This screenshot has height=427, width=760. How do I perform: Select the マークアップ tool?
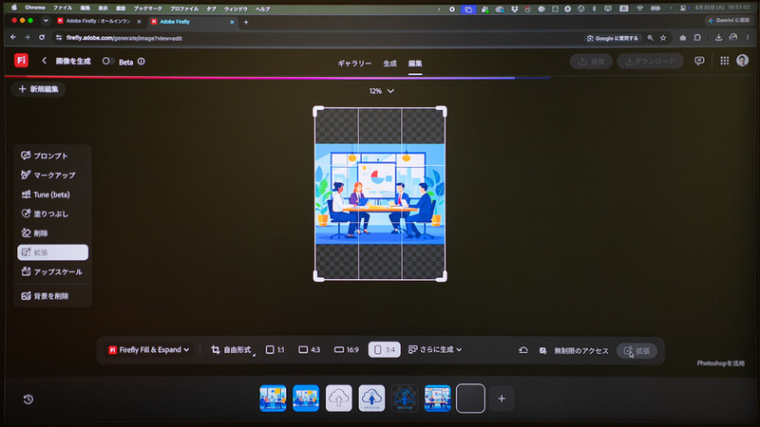click(x=52, y=176)
